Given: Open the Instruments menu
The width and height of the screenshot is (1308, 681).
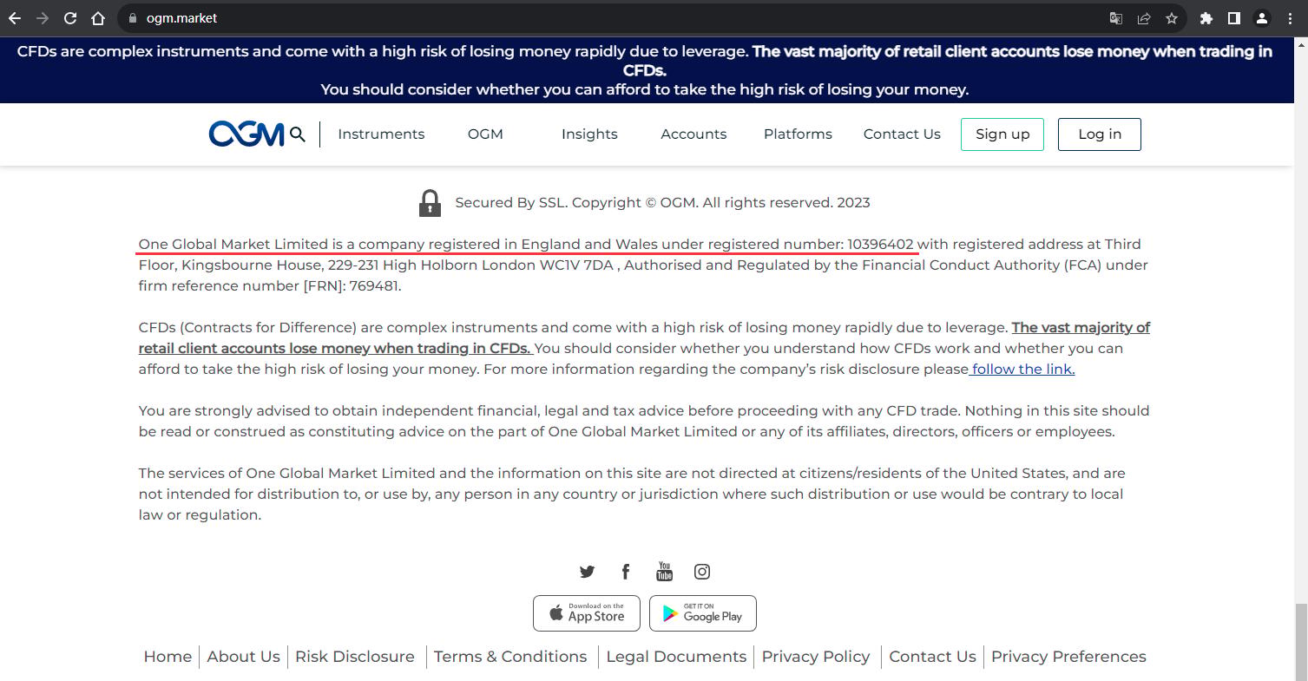Looking at the screenshot, I should tap(381, 134).
